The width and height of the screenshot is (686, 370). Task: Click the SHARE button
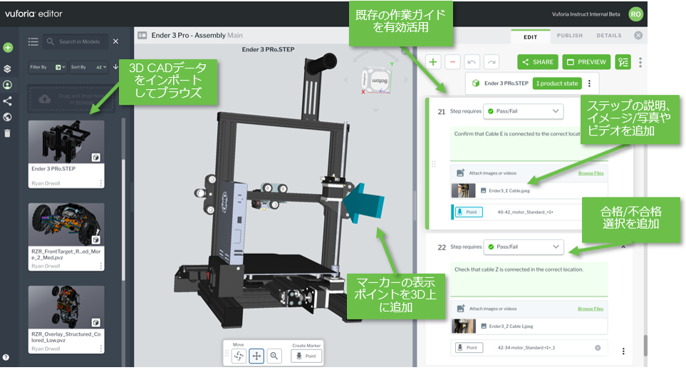538,62
